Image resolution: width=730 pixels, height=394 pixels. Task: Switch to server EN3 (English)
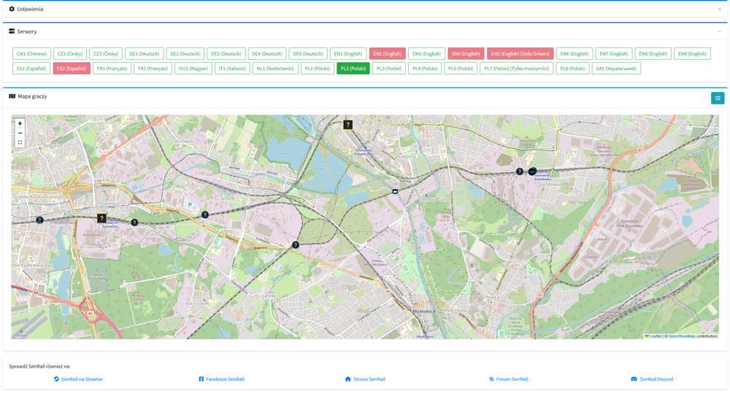tap(426, 53)
